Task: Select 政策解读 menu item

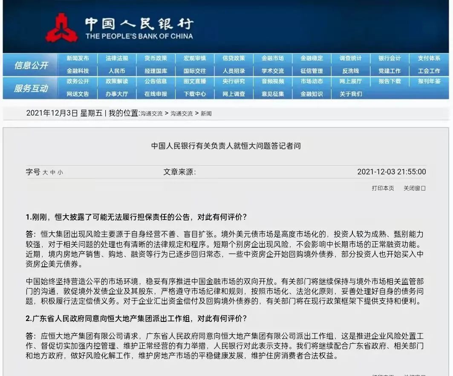Action: pos(117,81)
